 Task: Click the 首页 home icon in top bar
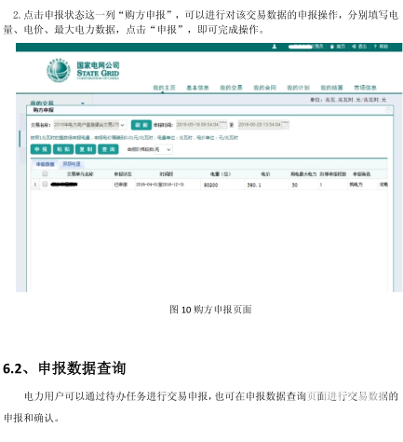tap(332, 47)
